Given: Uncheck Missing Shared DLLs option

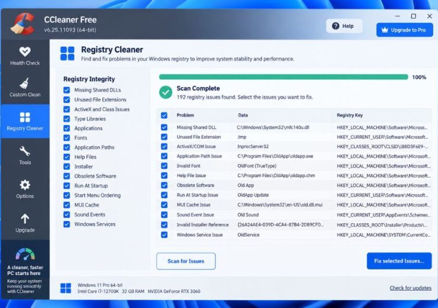Looking at the screenshot, I should tap(66, 90).
